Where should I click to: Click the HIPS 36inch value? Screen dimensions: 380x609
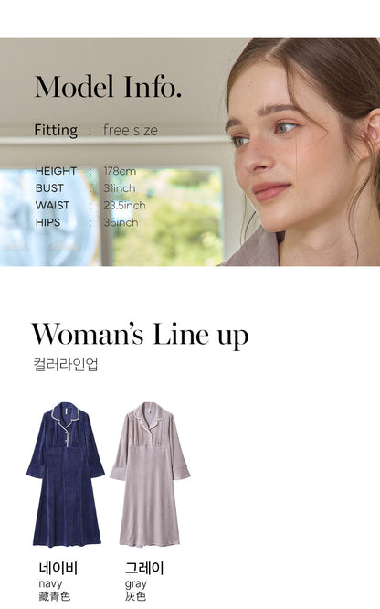coord(121,222)
